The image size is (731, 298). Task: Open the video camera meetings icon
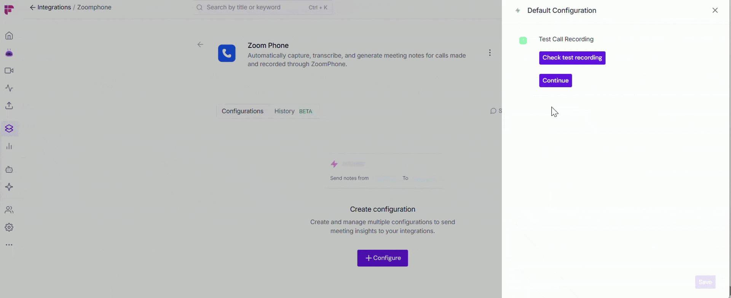tap(9, 71)
